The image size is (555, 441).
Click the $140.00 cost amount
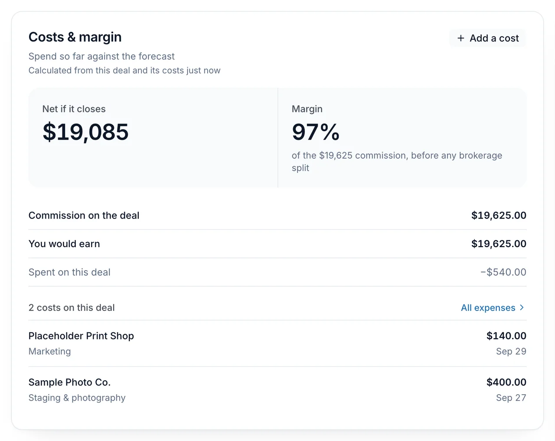coord(506,336)
